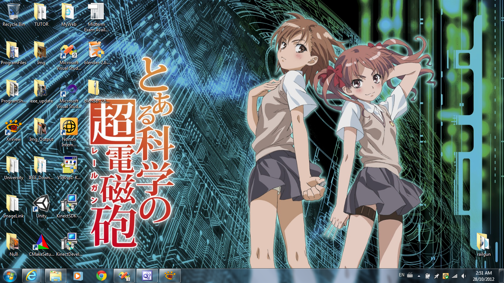Click the pushpin tray icon

437,276
